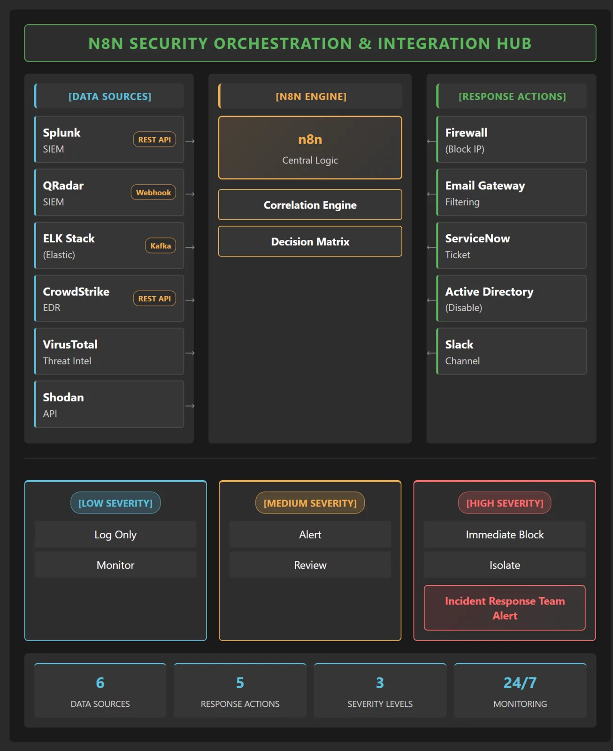This screenshot has width=613, height=751.
Task: Open the Active Directory (Disable) card
Action: click(512, 299)
